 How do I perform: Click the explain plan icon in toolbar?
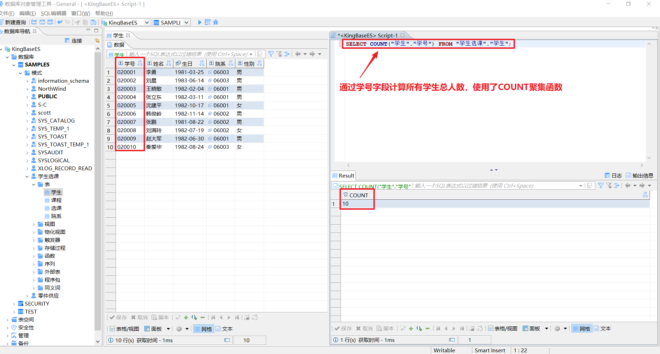pyautogui.click(x=208, y=22)
